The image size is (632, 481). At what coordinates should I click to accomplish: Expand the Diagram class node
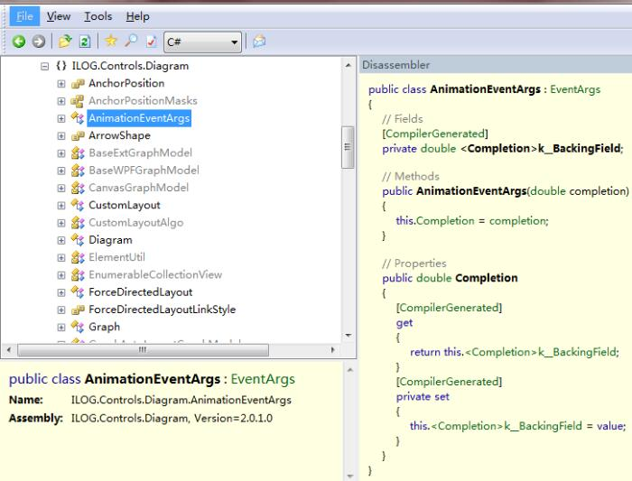61,241
